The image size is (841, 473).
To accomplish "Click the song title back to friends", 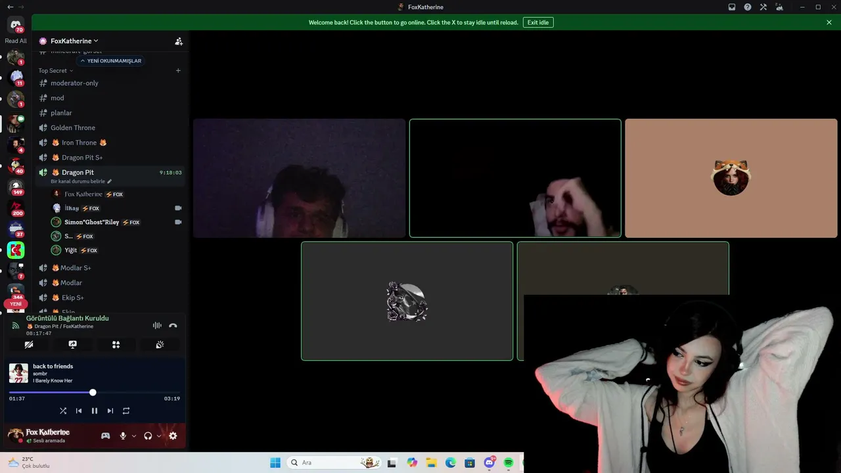I will coord(53,366).
